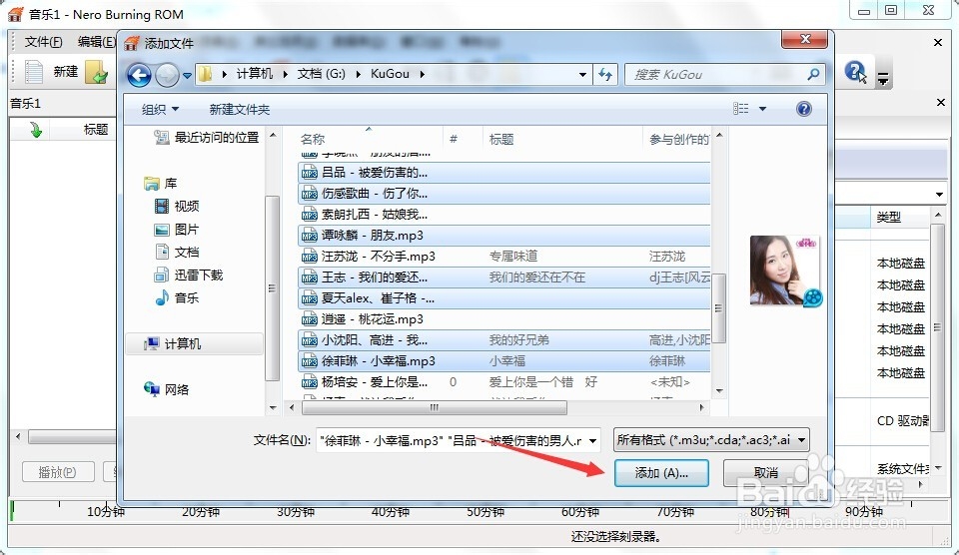Open the 文档 library
This screenshot has width=959, height=555.
(x=177, y=252)
